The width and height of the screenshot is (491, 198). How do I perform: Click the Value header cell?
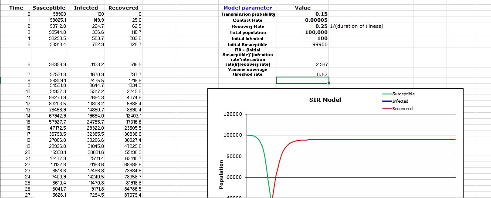coord(303,8)
